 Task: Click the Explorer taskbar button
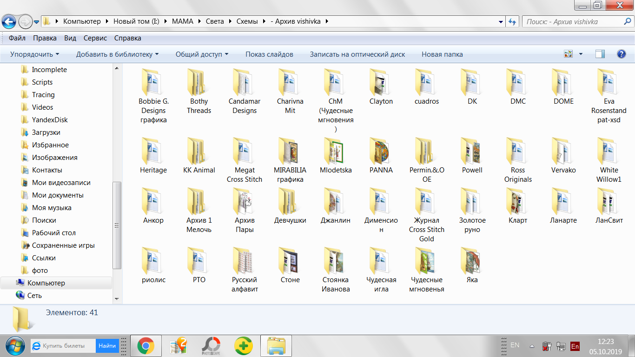click(x=276, y=346)
